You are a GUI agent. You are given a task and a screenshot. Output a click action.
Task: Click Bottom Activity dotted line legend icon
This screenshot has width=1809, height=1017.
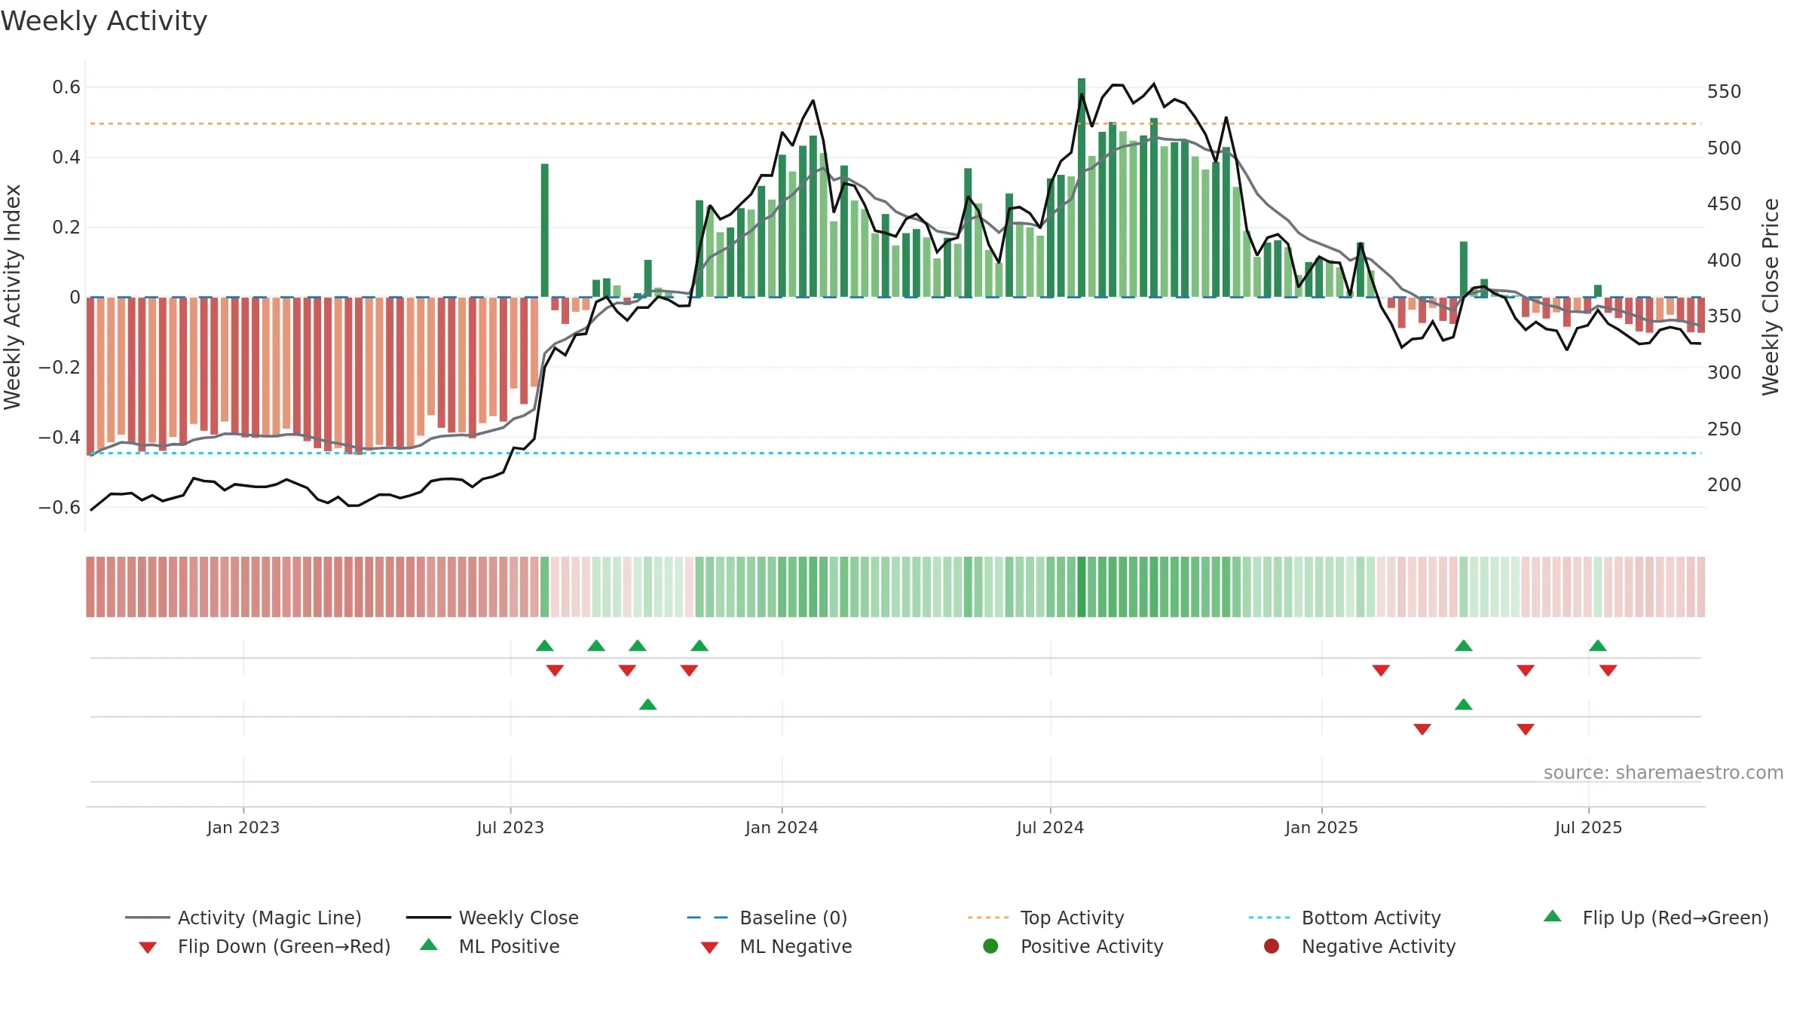(1269, 918)
